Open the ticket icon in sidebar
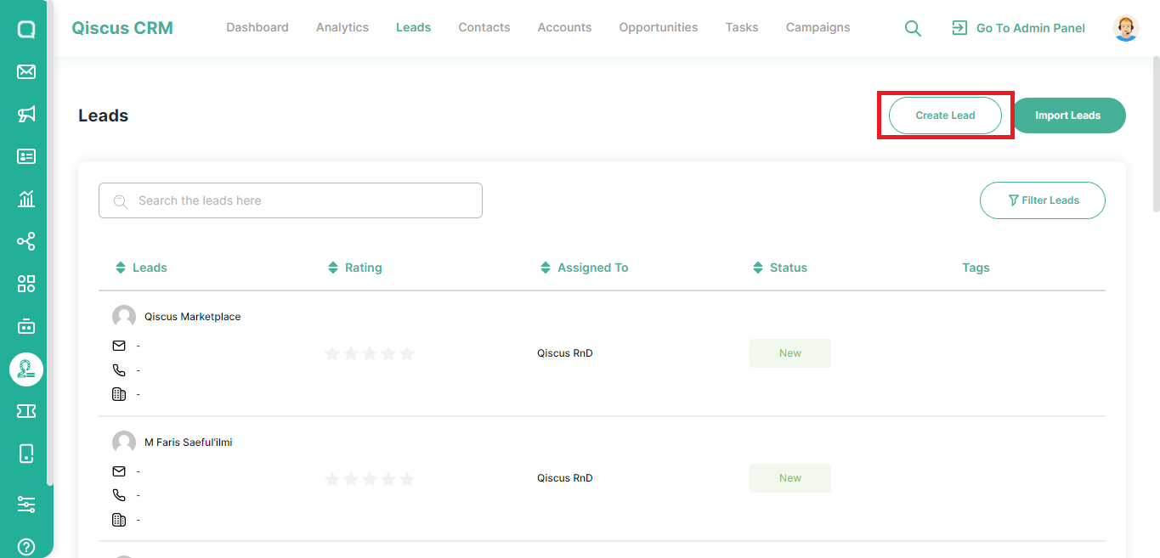Viewport: 1160px width, 558px height. pos(26,411)
